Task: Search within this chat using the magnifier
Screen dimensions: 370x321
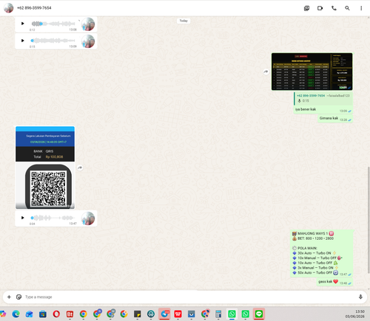Action: 347,8
